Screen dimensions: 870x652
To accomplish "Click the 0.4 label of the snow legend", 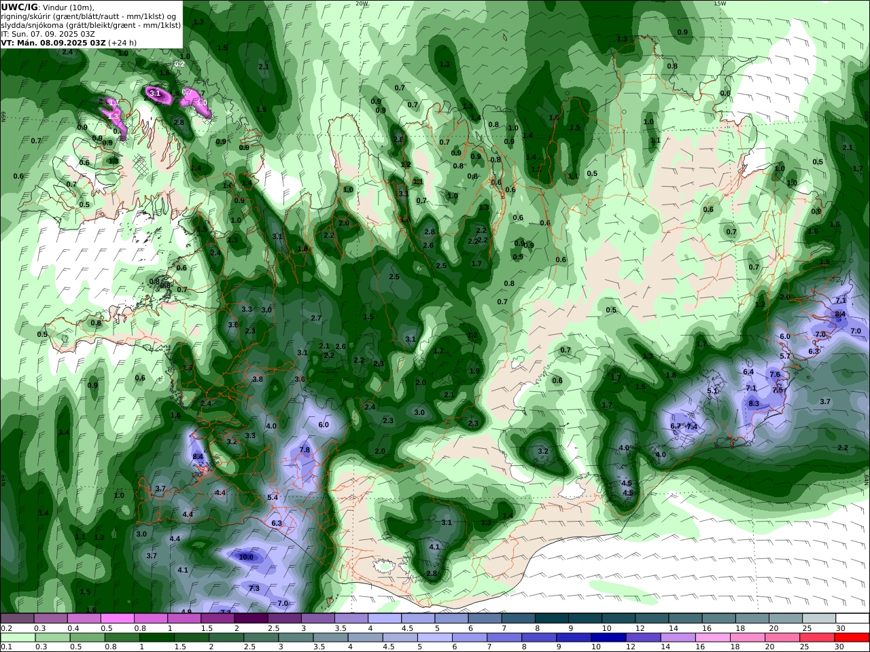I will pyautogui.click(x=73, y=628).
